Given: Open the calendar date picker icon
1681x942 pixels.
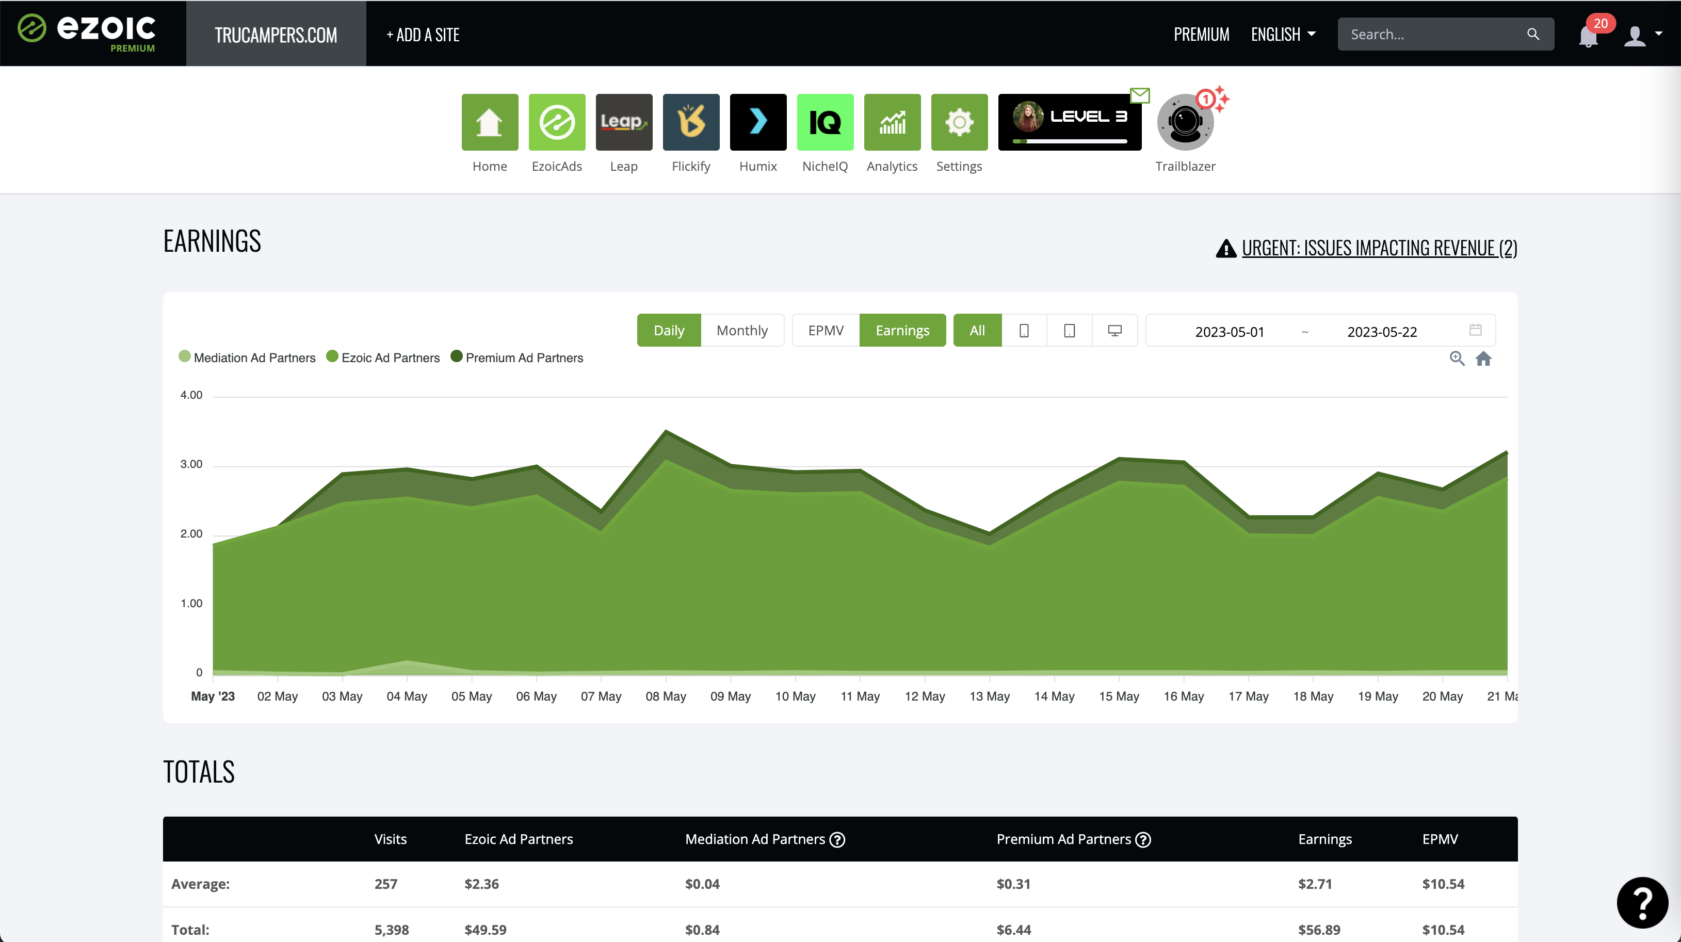Looking at the screenshot, I should (1476, 330).
